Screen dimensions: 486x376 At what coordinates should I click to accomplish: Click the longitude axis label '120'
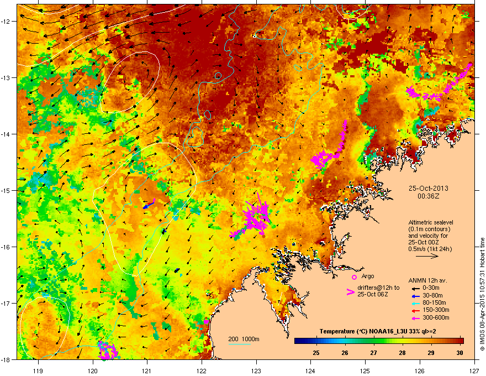pyautogui.click(x=93, y=370)
